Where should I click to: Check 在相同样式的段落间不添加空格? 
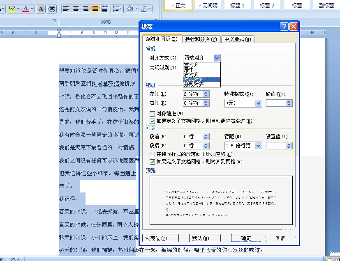(x=152, y=154)
